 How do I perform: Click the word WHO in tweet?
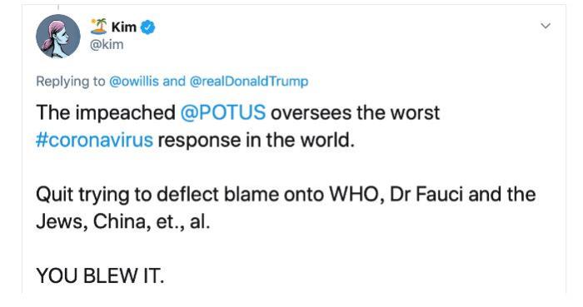pyautogui.click(x=357, y=195)
